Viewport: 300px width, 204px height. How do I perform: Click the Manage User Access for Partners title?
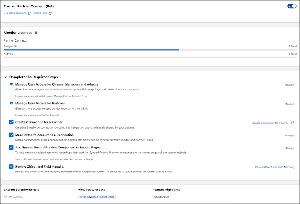point(40,103)
